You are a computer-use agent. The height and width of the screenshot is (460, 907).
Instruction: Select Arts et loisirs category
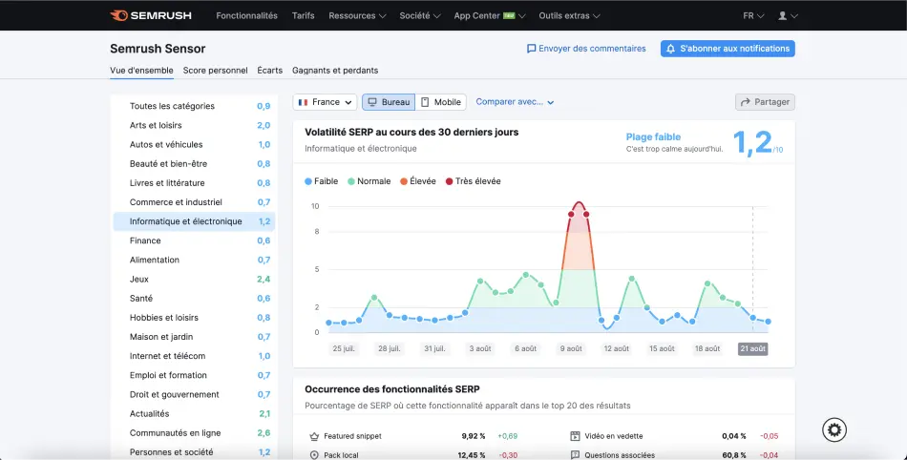(x=195, y=125)
